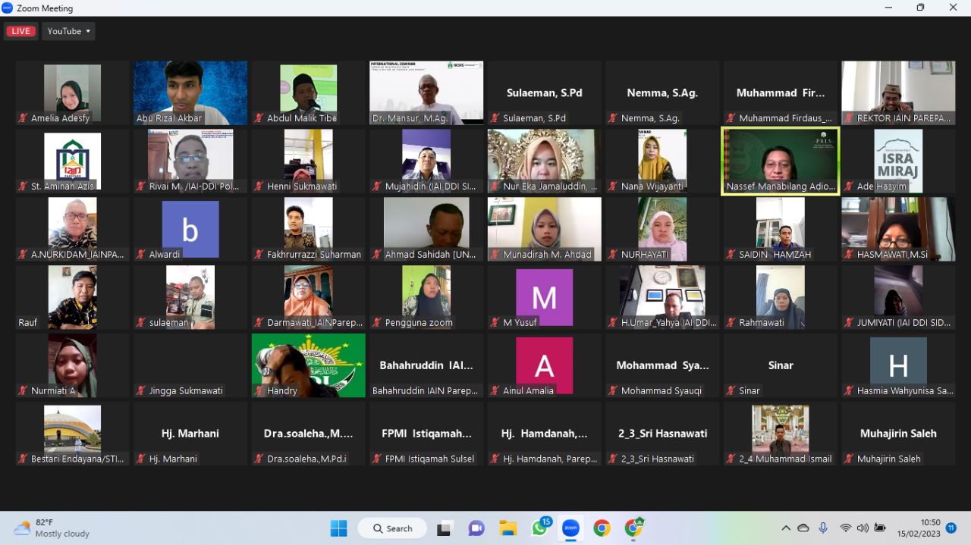Click the Task View taskbar icon
971x545 pixels.
pos(445,528)
